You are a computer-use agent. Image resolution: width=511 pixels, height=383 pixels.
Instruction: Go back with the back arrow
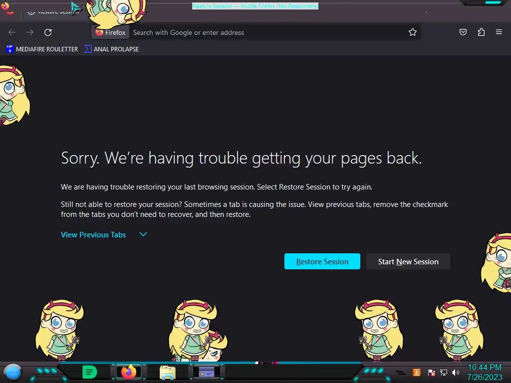(x=12, y=32)
